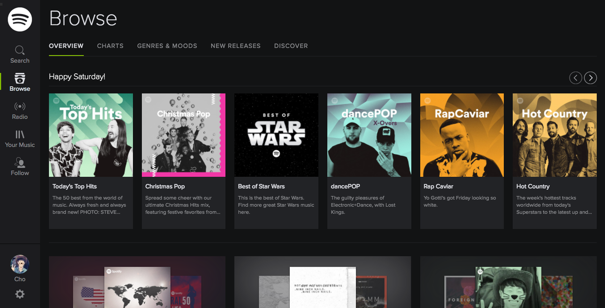
Task: Click the Cho profile avatar
Action: pos(20,264)
